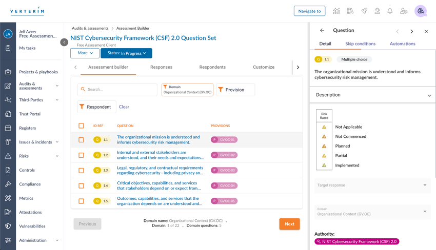The image size is (436, 250).
Task: Click the JA user avatar
Action: pos(8,34)
